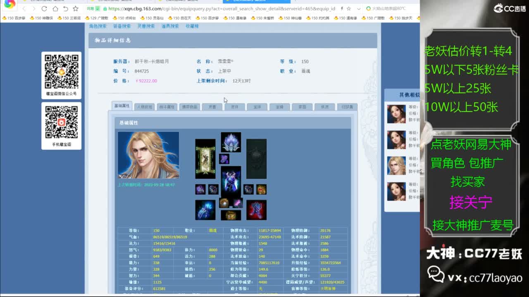
Task: Click 法力 value 15416/15416
Action: point(164,244)
